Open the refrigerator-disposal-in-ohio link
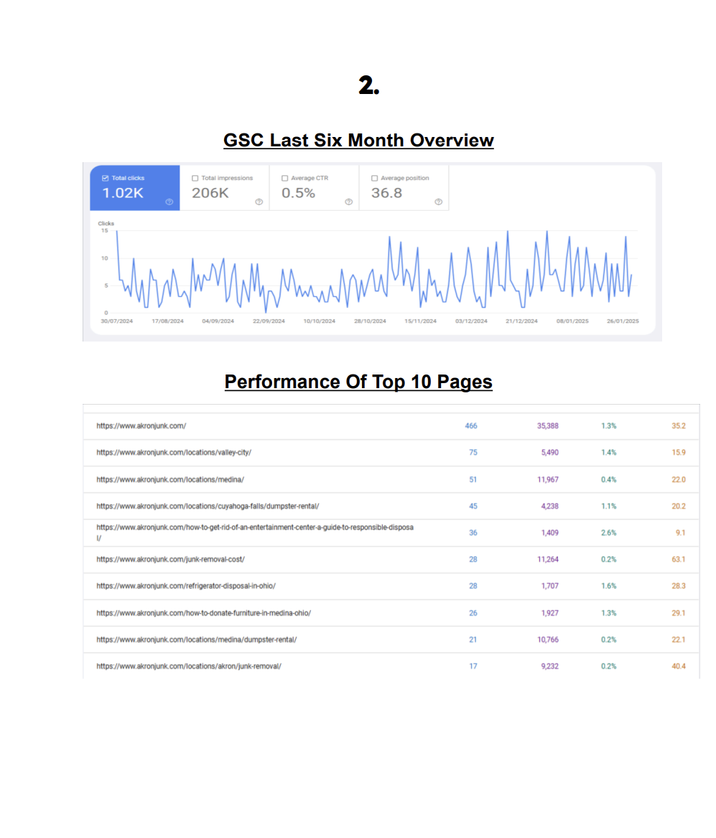 (x=185, y=586)
